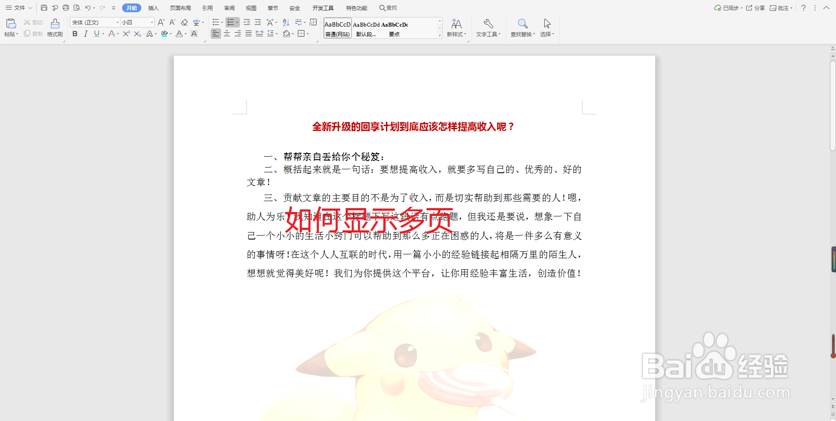Click the decrease indent icon

pyautogui.click(x=247, y=22)
